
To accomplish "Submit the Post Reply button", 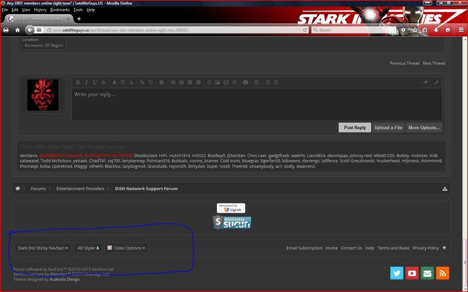I will [355, 128].
